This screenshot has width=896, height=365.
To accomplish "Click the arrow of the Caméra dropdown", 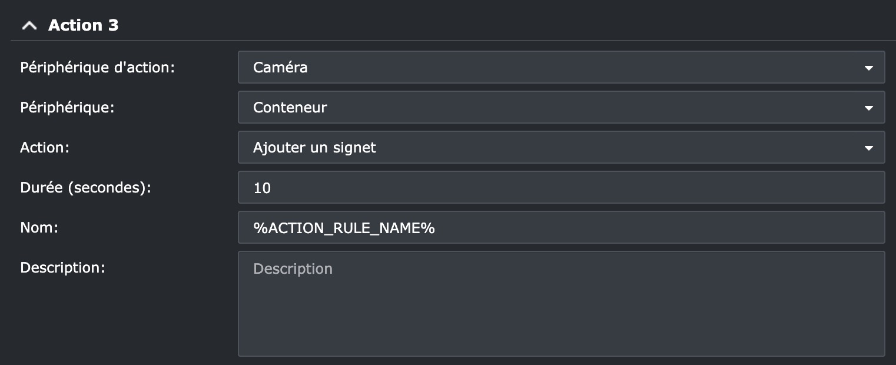I will click(x=868, y=68).
